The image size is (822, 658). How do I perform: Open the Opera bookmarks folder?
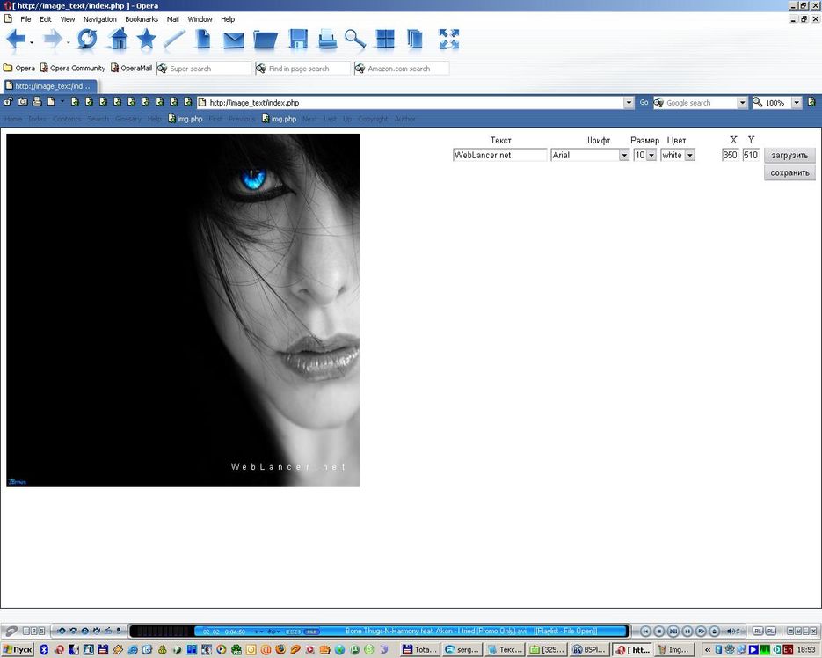coord(19,68)
